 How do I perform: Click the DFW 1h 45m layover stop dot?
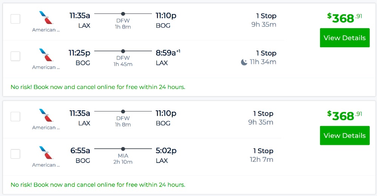(123, 51)
